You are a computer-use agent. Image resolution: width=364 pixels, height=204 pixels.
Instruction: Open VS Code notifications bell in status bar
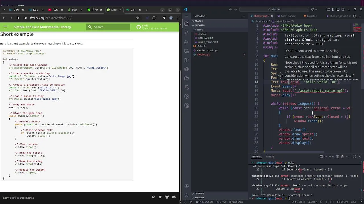coord(361,202)
